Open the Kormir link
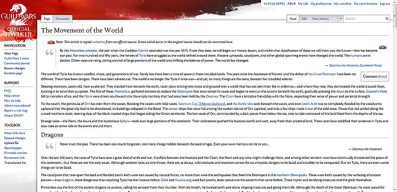 143,50
